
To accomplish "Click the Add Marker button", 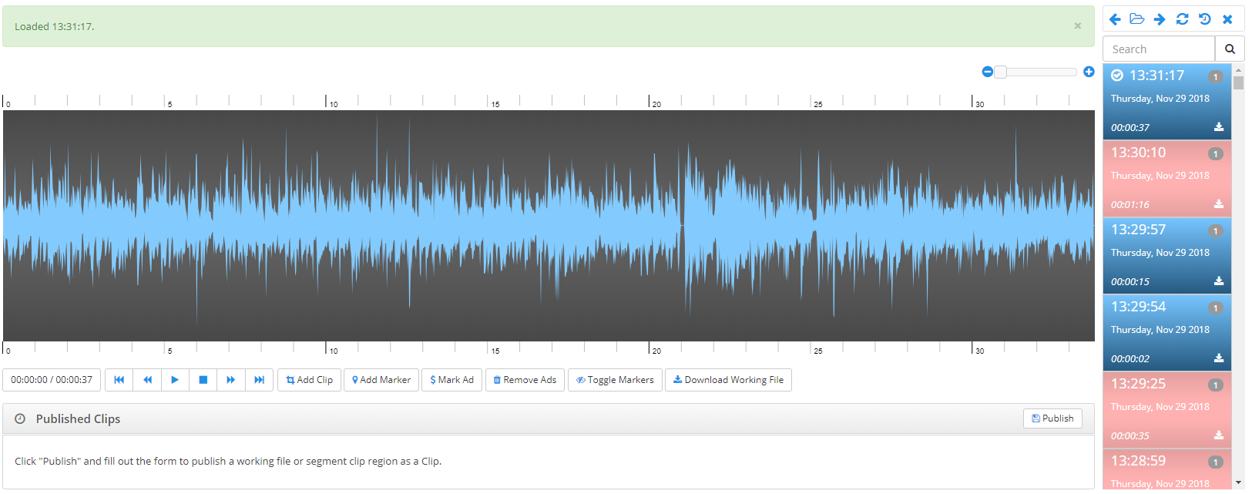I will [381, 380].
